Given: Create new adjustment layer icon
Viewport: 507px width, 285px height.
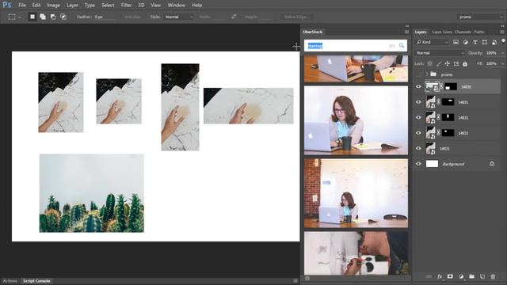Looking at the screenshot, I should tap(461, 276).
